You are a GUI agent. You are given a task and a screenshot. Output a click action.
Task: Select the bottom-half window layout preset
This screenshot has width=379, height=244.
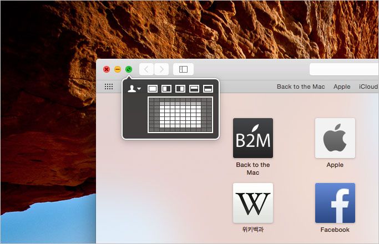tap(208, 89)
